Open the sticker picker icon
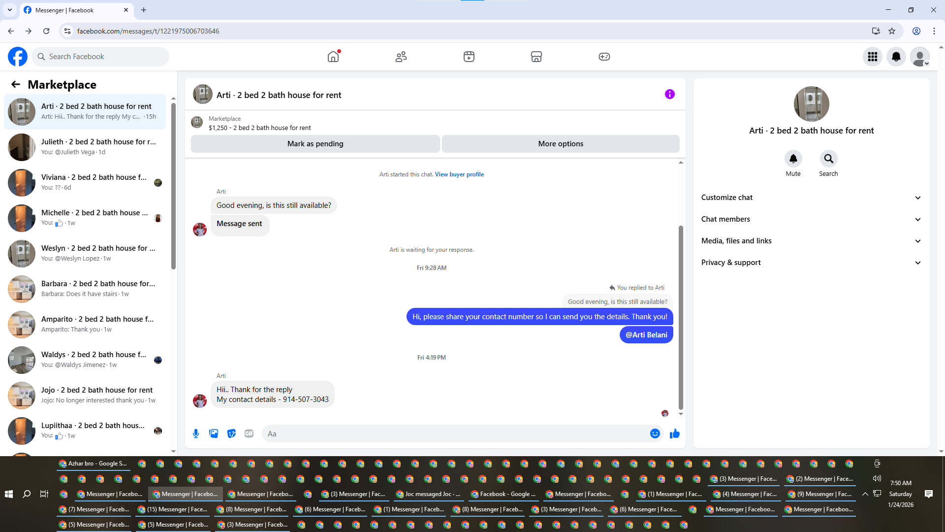The width and height of the screenshot is (945, 532). pyautogui.click(x=231, y=433)
